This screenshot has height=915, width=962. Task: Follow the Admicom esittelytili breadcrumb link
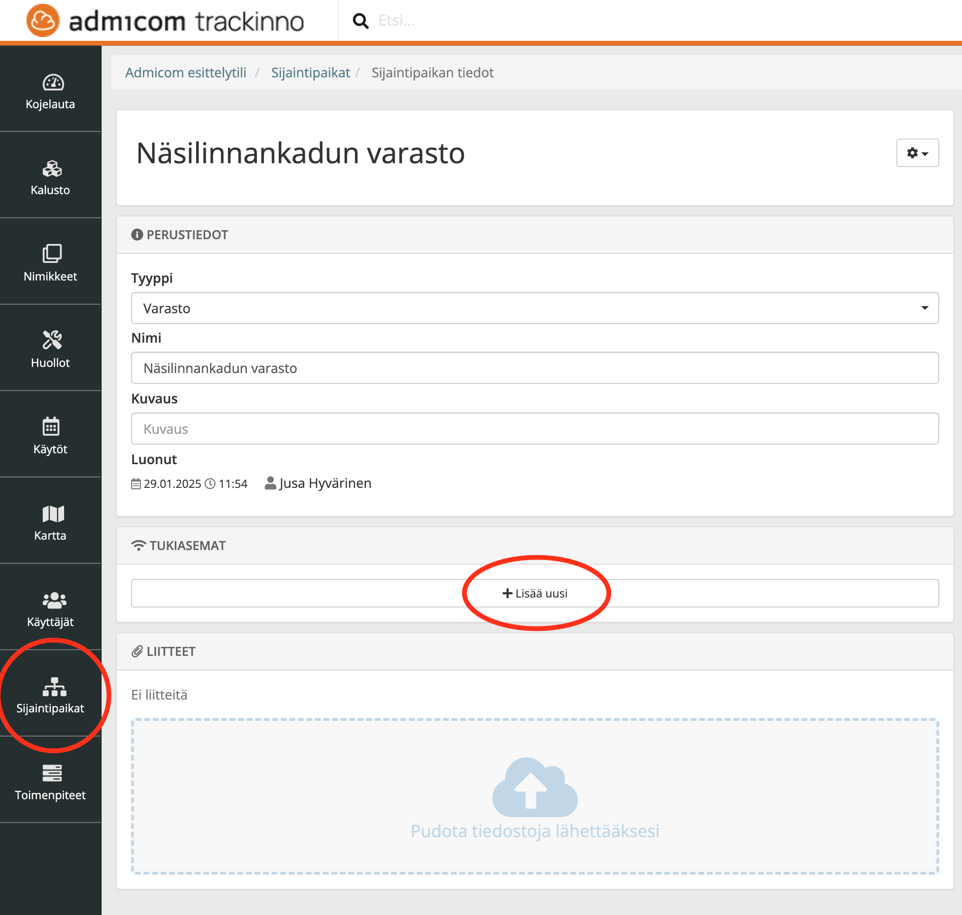(186, 73)
